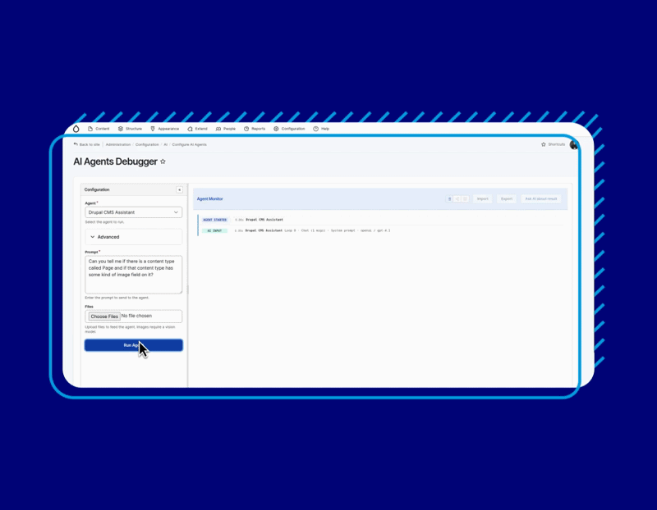The width and height of the screenshot is (657, 510).
Task: Bookmark AI Agents Debugger with the star icon
Action: [x=163, y=162]
